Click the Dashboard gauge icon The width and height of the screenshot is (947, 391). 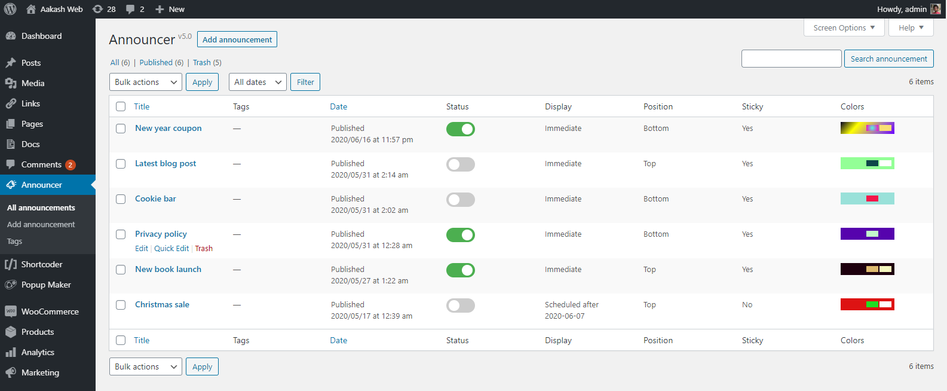coord(11,36)
